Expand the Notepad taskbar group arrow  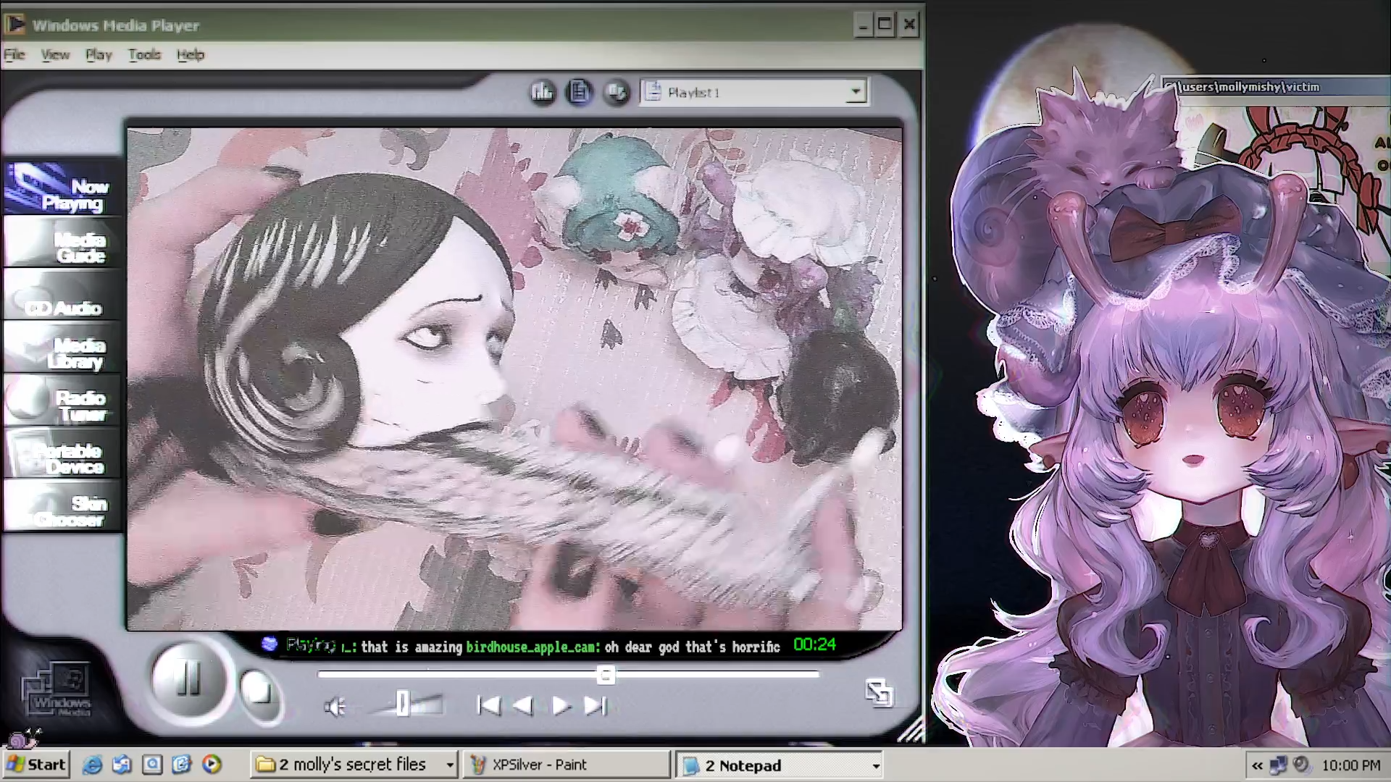click(x=876, y=765)
